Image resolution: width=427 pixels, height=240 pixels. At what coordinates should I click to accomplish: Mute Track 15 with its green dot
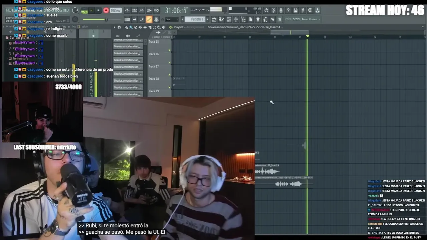(x=169, y=50)
